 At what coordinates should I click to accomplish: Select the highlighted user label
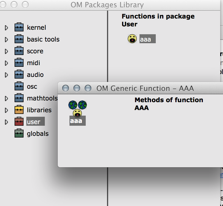pyautogui.click(x=36, y=121)
